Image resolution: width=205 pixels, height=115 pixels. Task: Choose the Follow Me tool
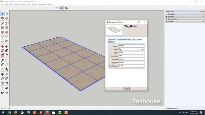7,50
